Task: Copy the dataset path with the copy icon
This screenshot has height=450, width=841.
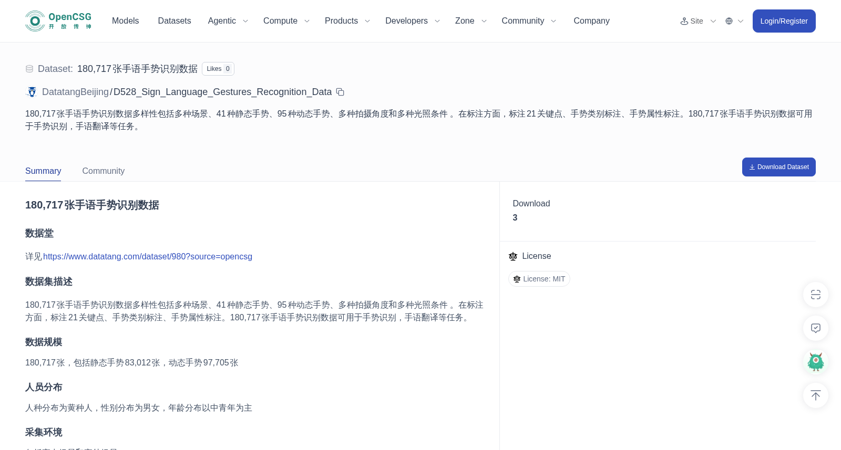Action: tap(340, 92)
